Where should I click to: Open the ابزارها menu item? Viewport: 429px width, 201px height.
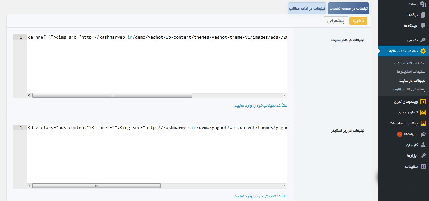403,156
